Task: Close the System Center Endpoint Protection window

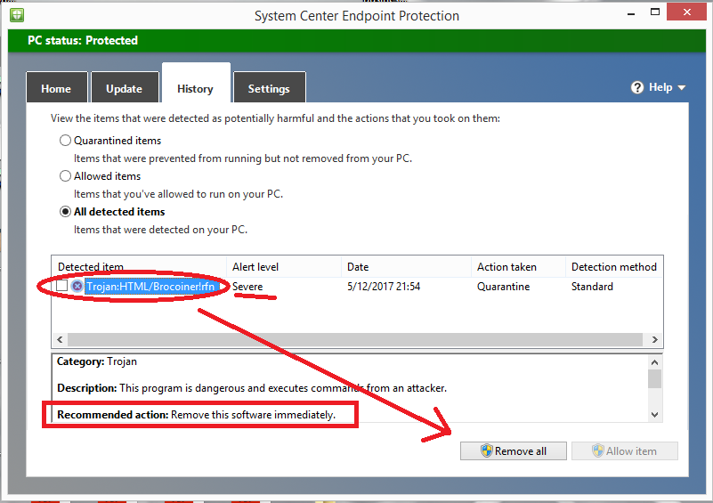Action: point(686,12)
